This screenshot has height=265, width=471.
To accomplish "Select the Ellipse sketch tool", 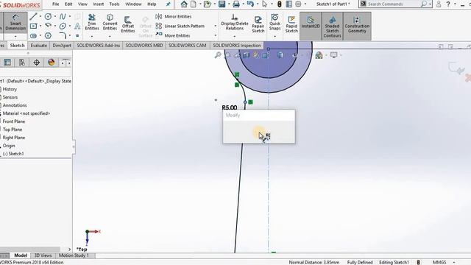I will coord(63,26).
